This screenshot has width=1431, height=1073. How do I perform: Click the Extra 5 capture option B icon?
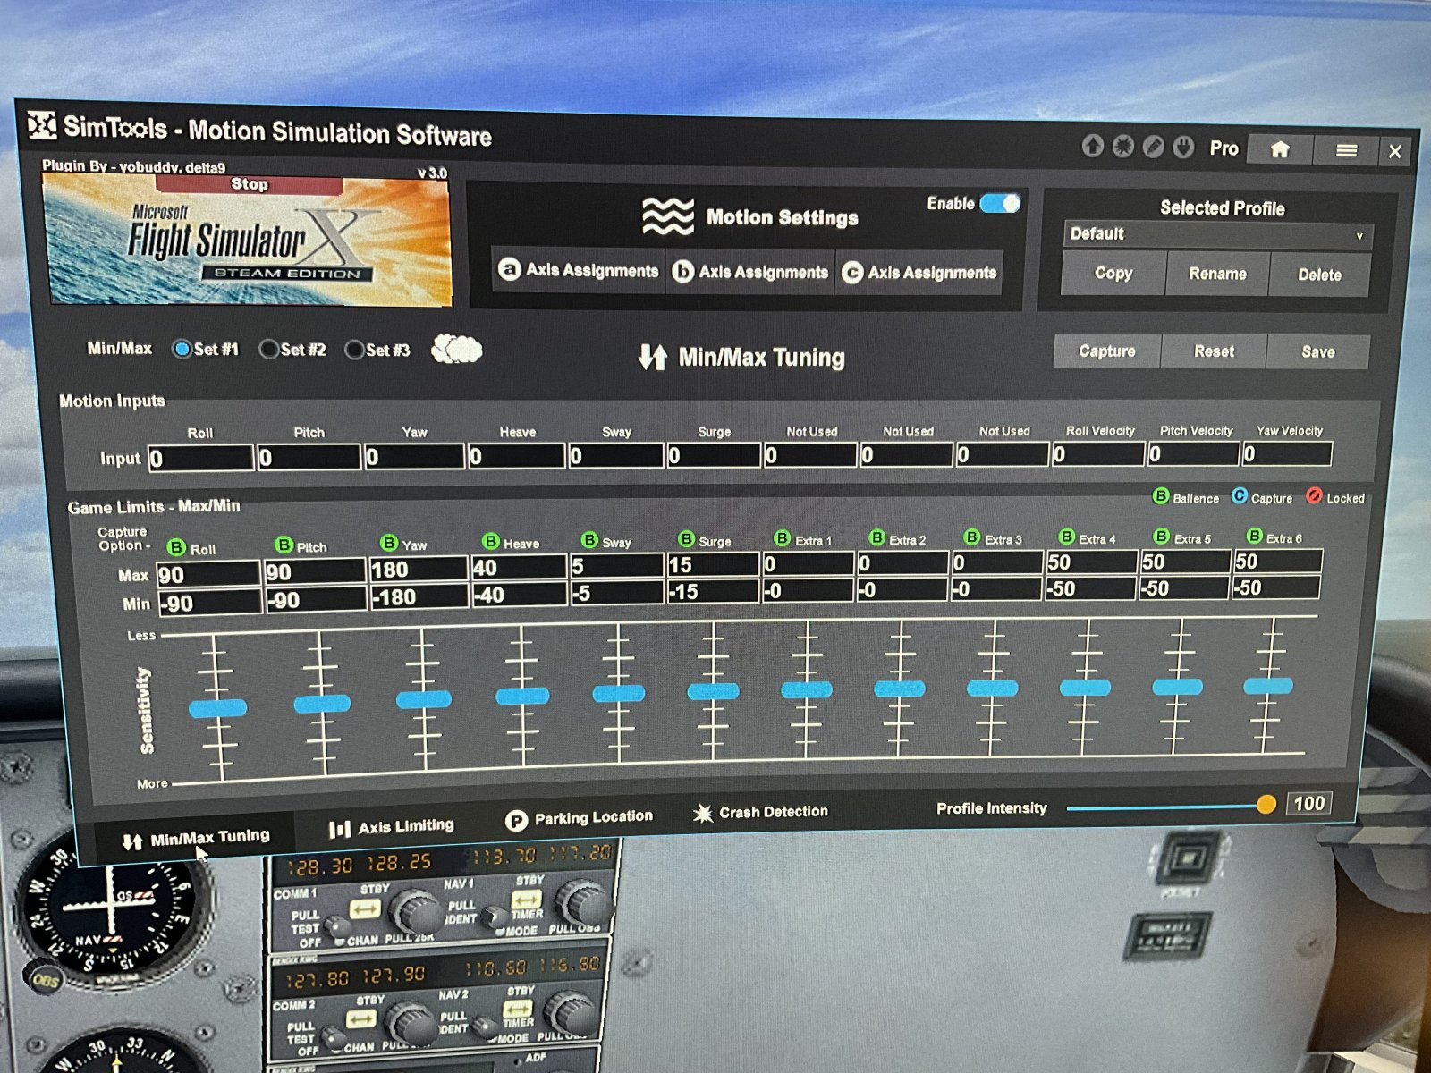tap(1161, 536)
